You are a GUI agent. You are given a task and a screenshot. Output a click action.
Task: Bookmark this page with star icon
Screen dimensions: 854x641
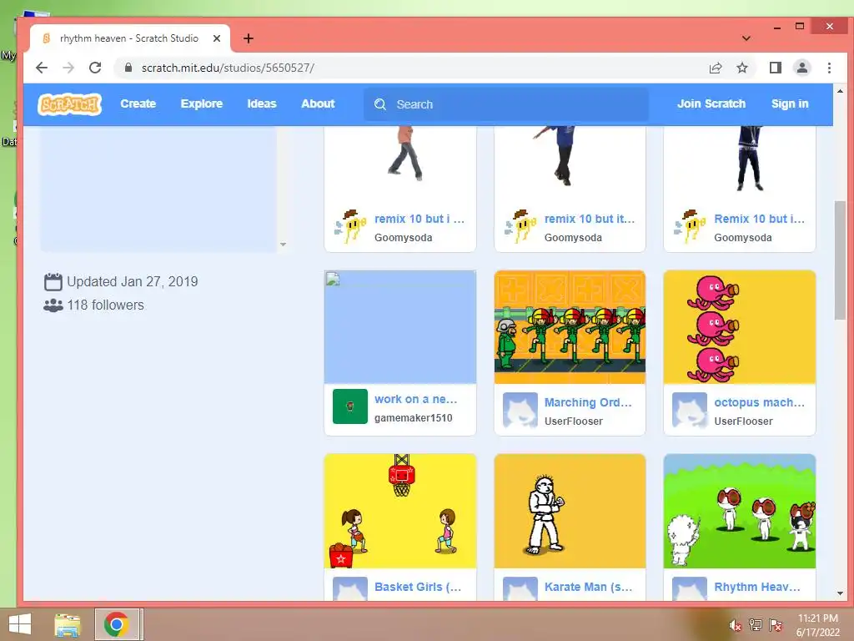coord(741,68)
